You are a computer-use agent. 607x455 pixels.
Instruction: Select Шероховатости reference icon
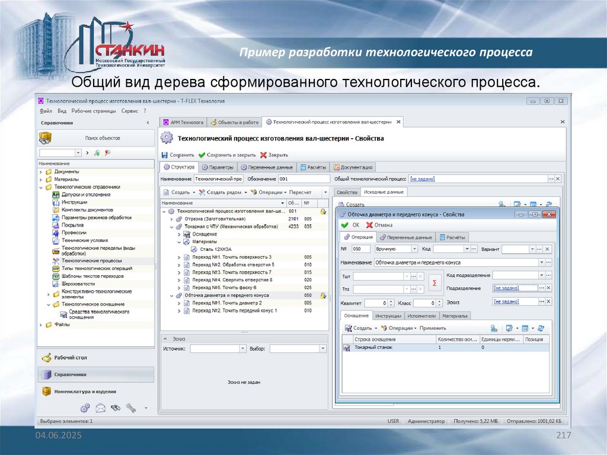click(x=56, y=284)
